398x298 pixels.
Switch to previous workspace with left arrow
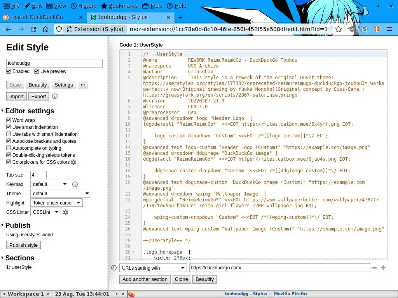click(4, 294)
